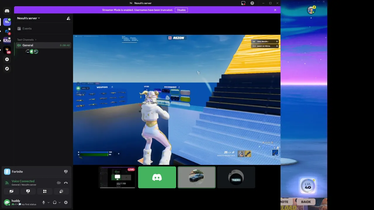Open the player avatar icon in Fortnite window
The width and height of the screenshot is (374, 210).
311,10
